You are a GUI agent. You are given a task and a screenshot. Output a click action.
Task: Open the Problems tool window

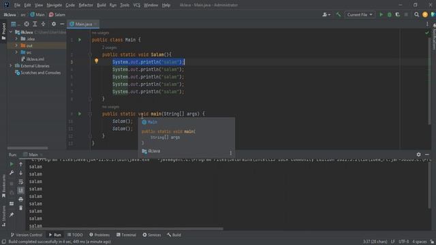99,235
